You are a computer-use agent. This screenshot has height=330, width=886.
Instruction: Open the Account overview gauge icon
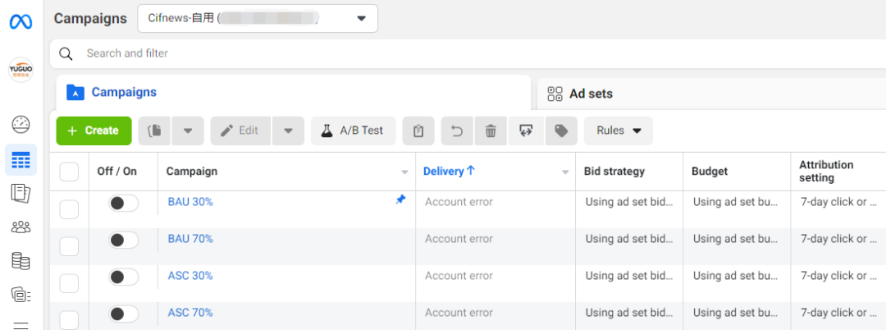point(21,125)
